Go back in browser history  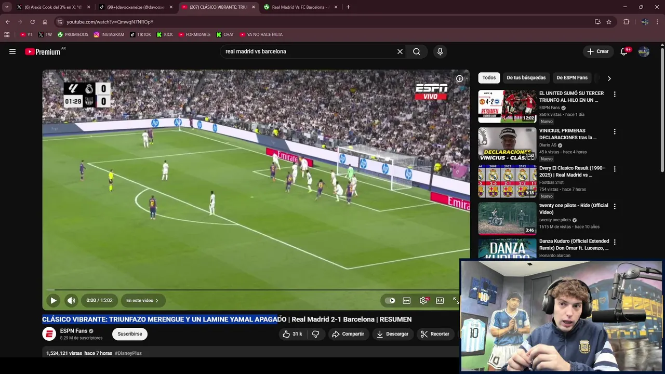8,22
